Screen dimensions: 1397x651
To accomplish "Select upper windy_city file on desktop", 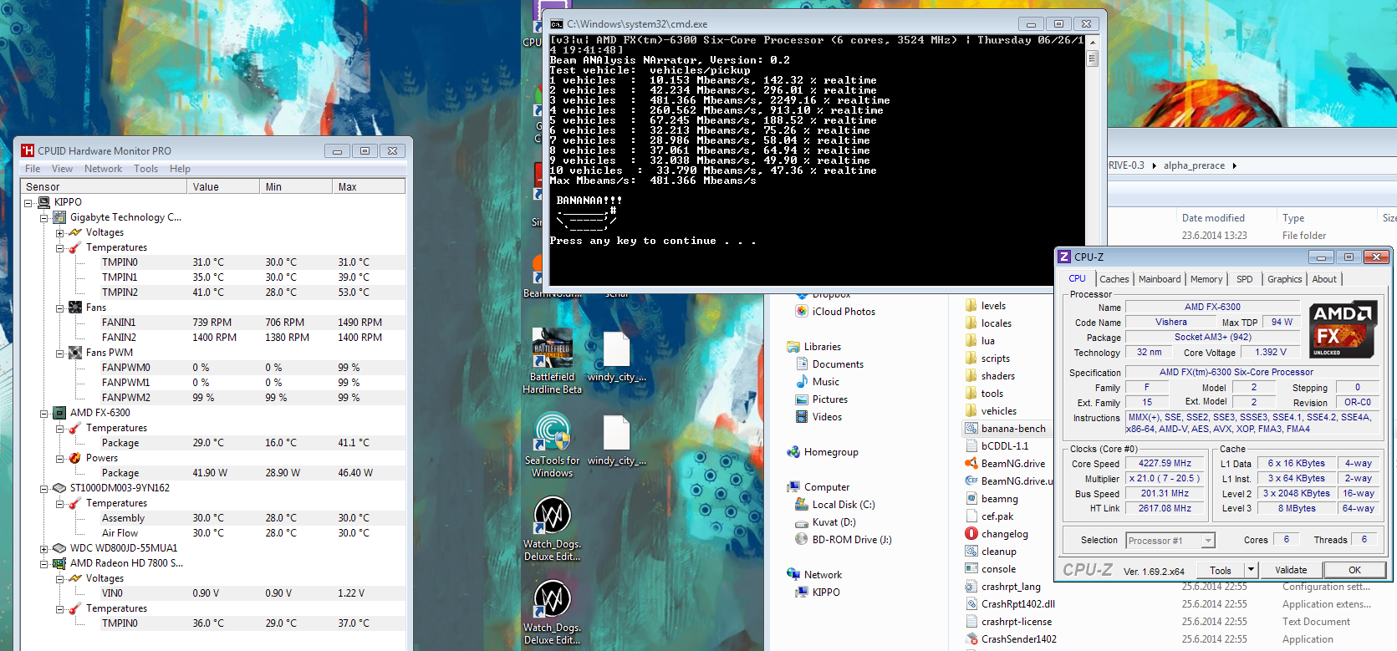I will tap(616, 357).
